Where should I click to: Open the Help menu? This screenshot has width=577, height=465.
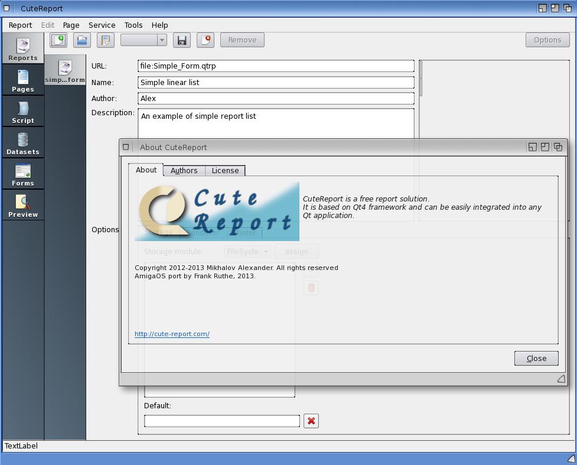point(159,25)
